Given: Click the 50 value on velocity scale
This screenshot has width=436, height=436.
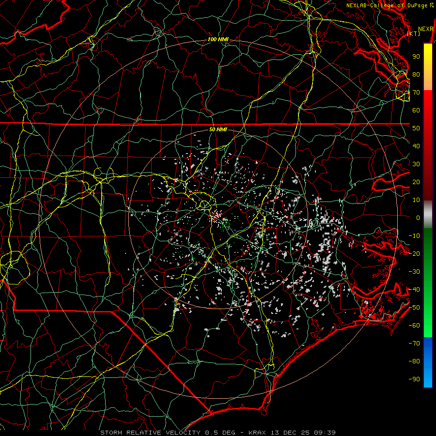Looking at the screenshot, I should click(x=416, y=128).
